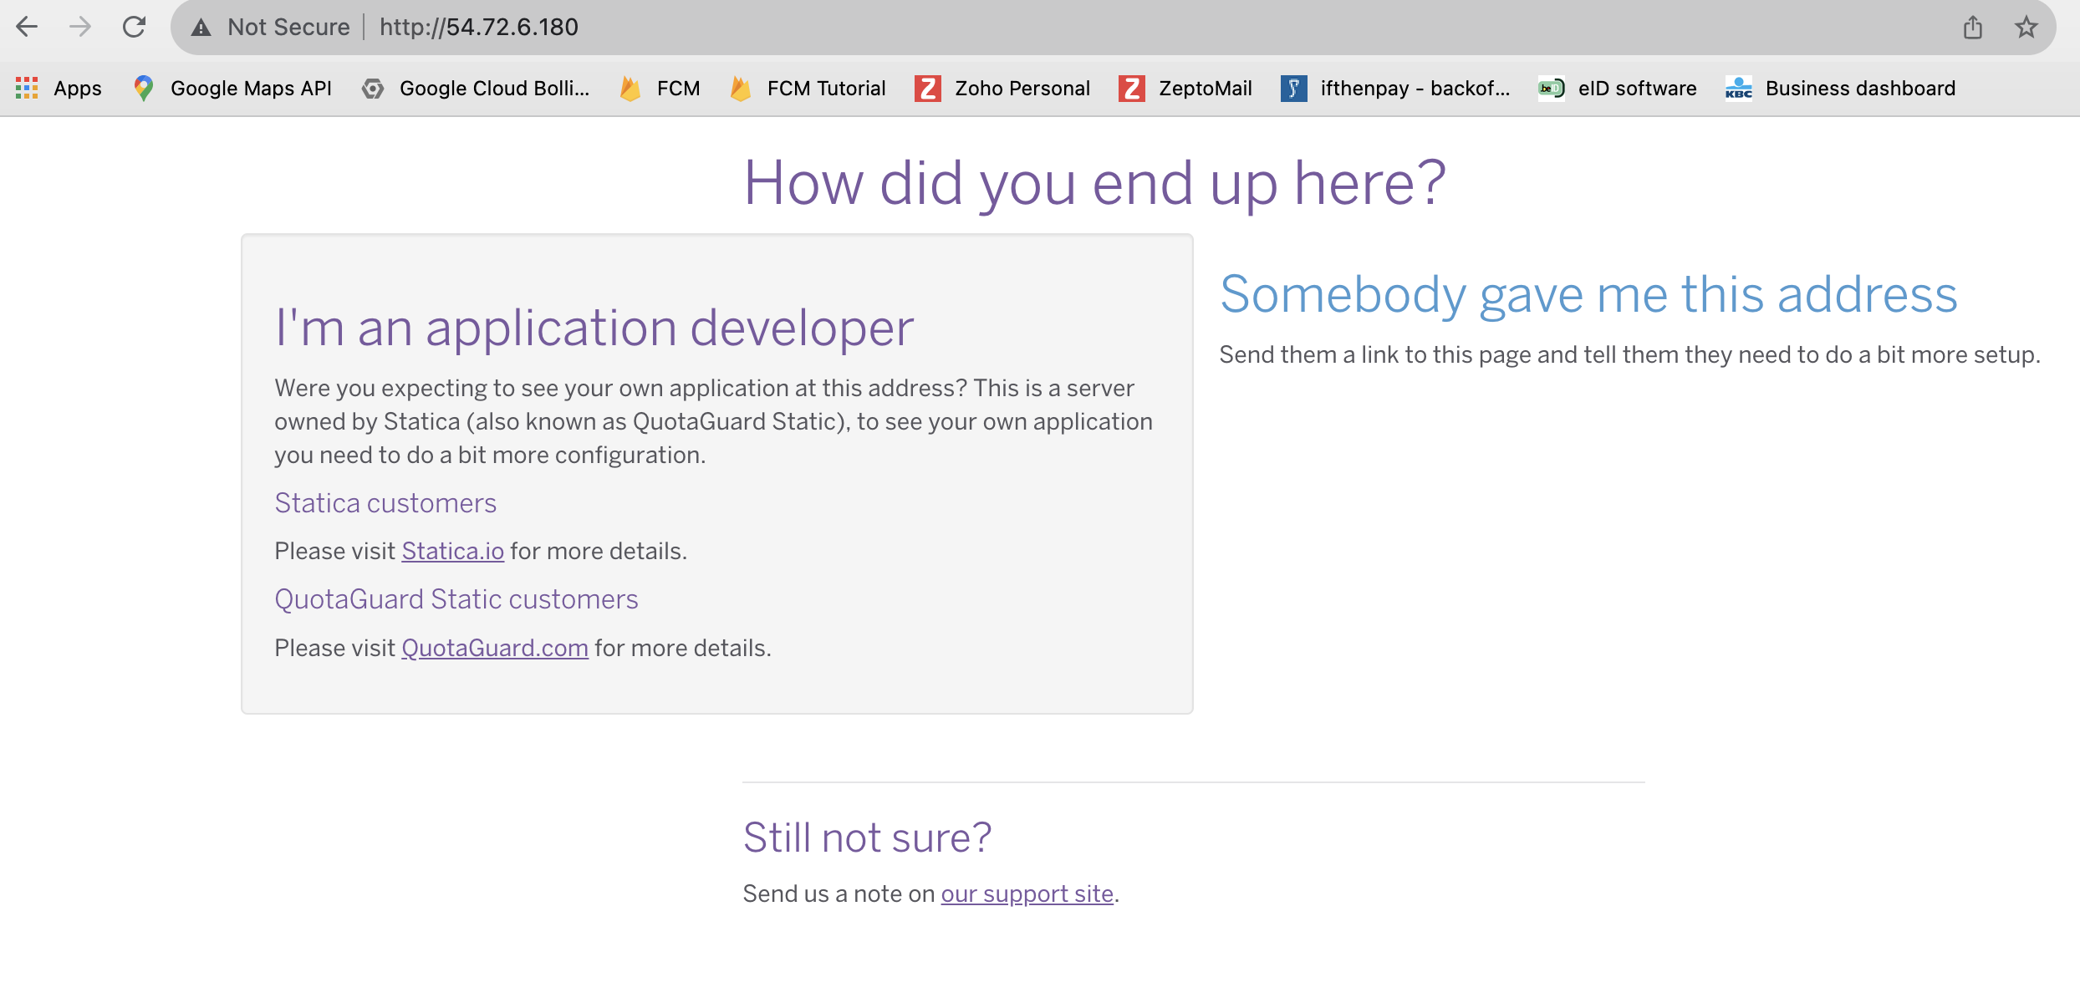Screen dimensions: 2080x1008
Task: Open the Google Cloud Bolli... bookmark
Action: pos(476,88)
